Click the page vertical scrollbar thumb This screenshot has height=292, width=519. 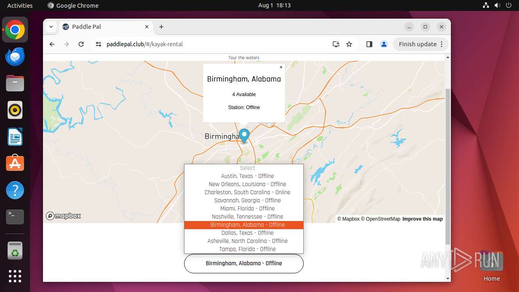click(x=448, y=166)
